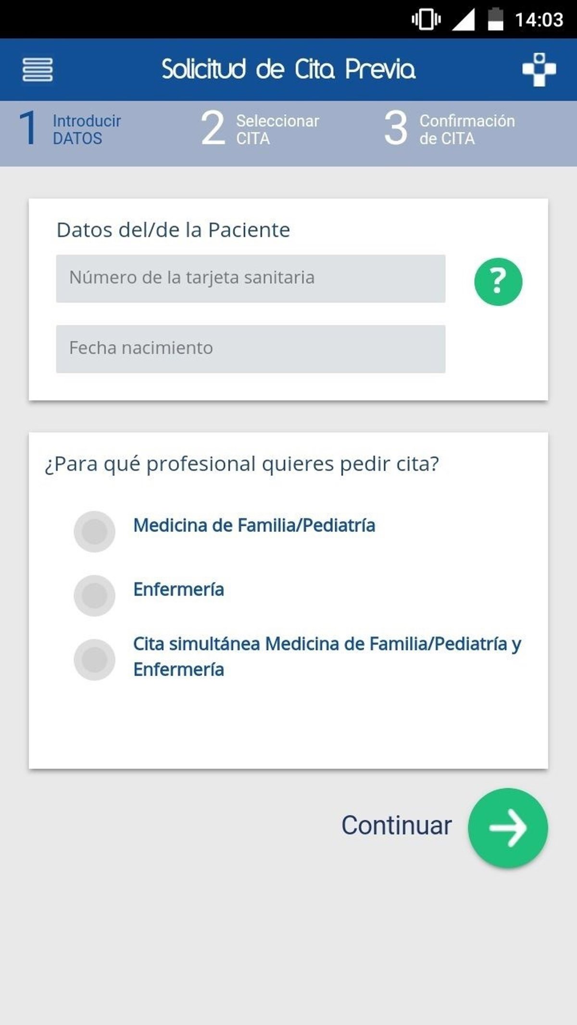Tap the vibration mode status icon
The image size is (577, 1025).
426,20
